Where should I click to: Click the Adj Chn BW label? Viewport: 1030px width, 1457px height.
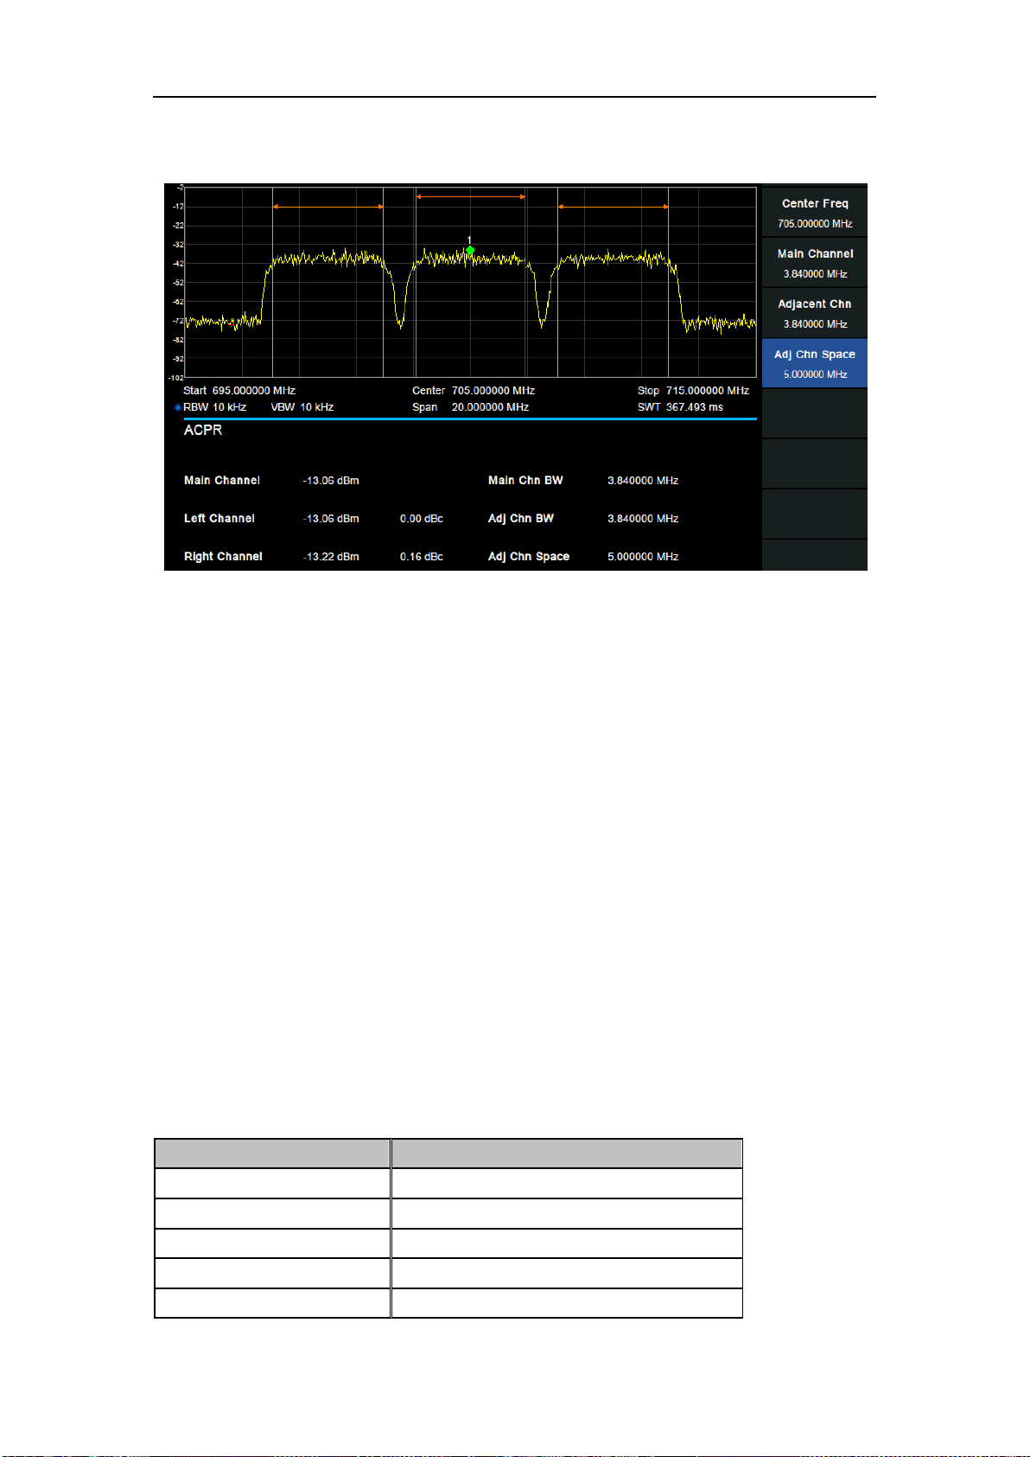pos(521,519)
